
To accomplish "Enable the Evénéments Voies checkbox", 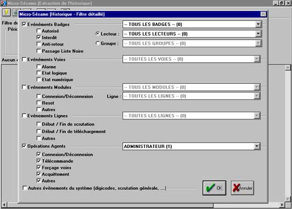I will pos(24,59).
